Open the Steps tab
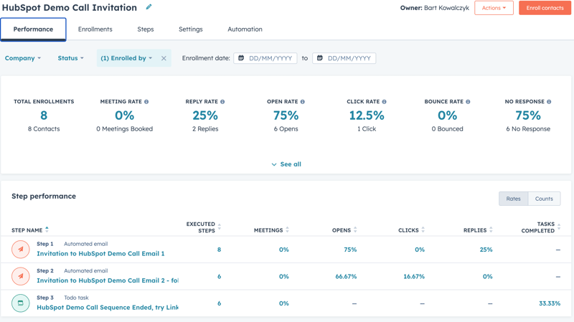Image resolution: width=574 pixels, height=322 pixels. tap(146, 29)
